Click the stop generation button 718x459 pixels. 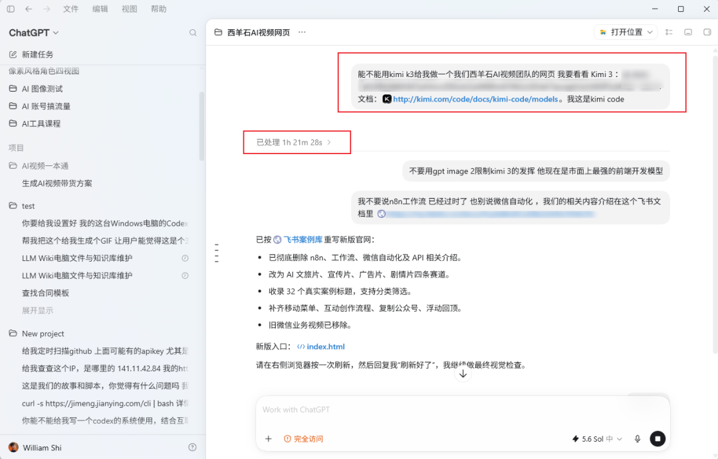(658, 439)
